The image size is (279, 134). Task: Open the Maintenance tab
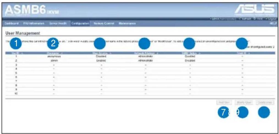tap(127, 23)
